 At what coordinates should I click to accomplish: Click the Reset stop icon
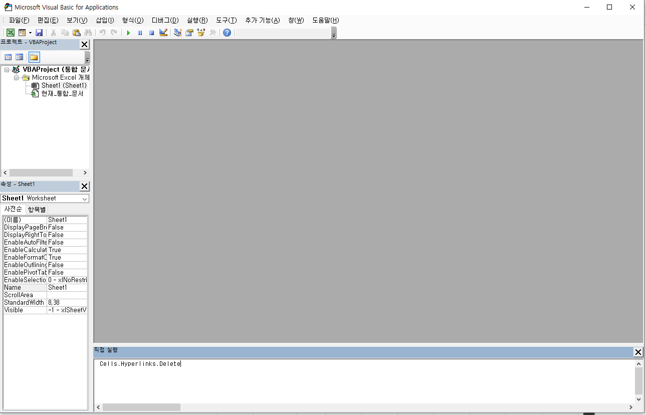point(151,33)
